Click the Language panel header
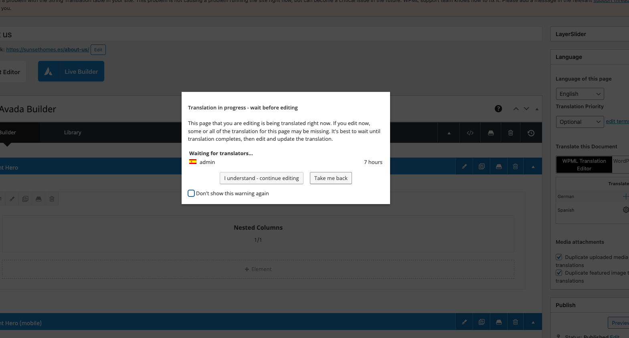Screen dimensions: 629x338 pyautogui.click(x=590, y=57)
